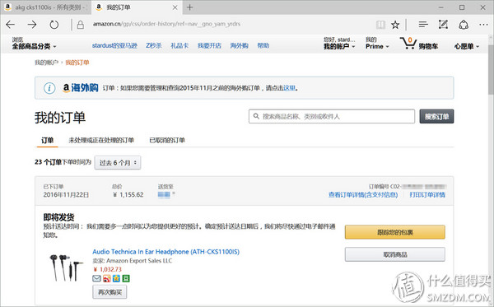Open the reading view book icon
Screen dimensions: 494x307
pyautogui.click(x=380, y=25)
